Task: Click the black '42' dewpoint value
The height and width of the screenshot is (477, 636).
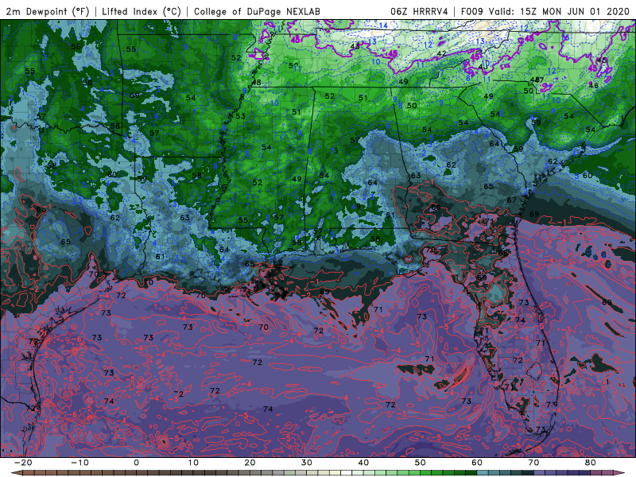Action: (441, 53)
